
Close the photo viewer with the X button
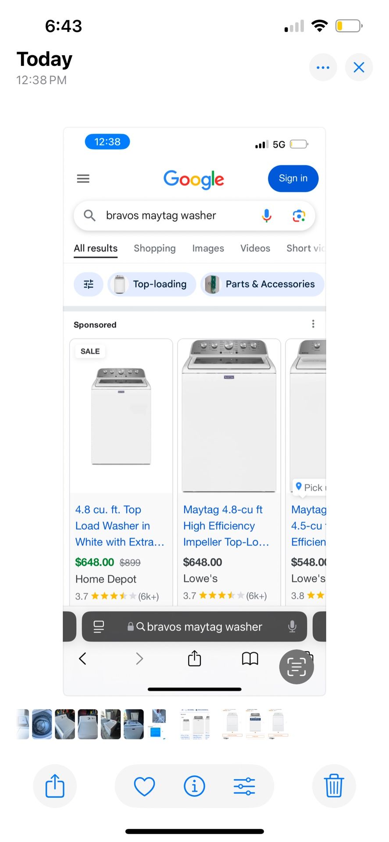(359, 68)
